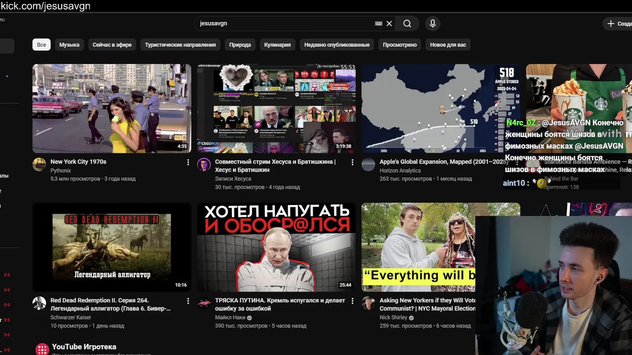The image size is (632, 355).
Task: Open Pythonix channel avatar
Action: [x=39, y=165]
